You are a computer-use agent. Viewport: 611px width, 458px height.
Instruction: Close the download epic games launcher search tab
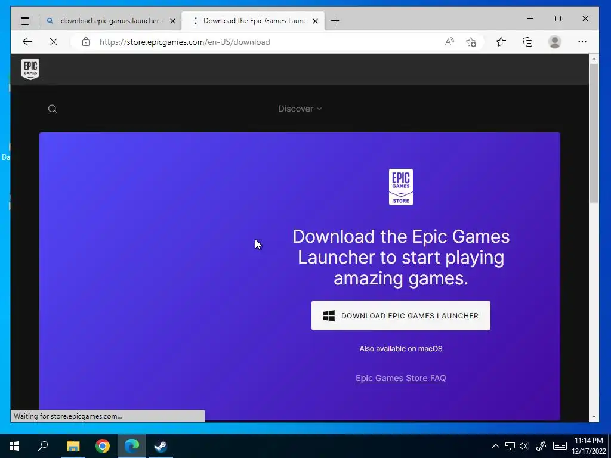(172, 21)
